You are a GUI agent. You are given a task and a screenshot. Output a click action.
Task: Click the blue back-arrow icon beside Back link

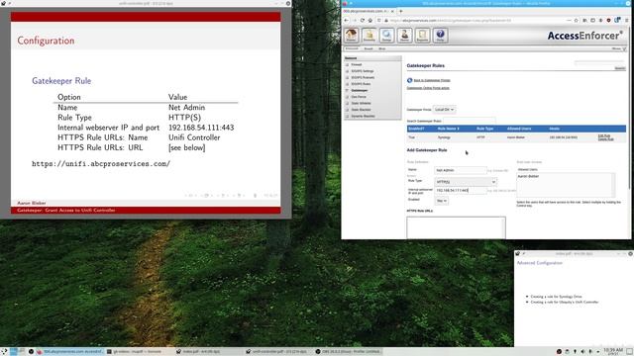coord(409,80)
